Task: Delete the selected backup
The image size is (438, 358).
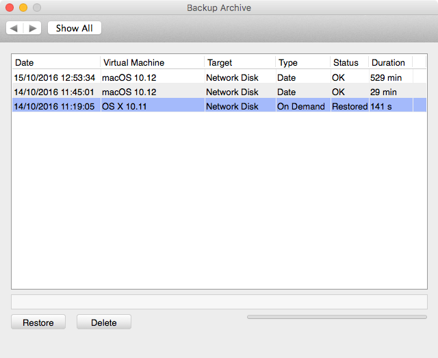Action: [x=104, y=322]
